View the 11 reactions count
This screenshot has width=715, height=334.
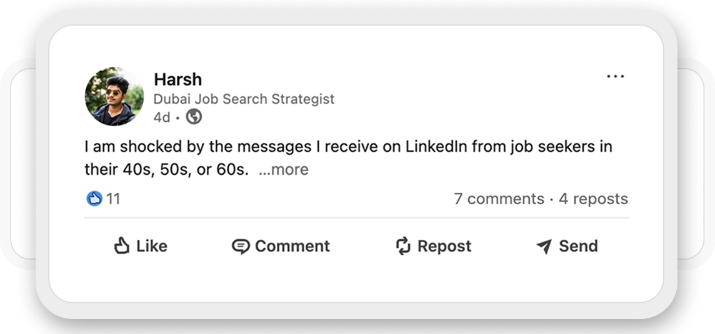(113, 199)
